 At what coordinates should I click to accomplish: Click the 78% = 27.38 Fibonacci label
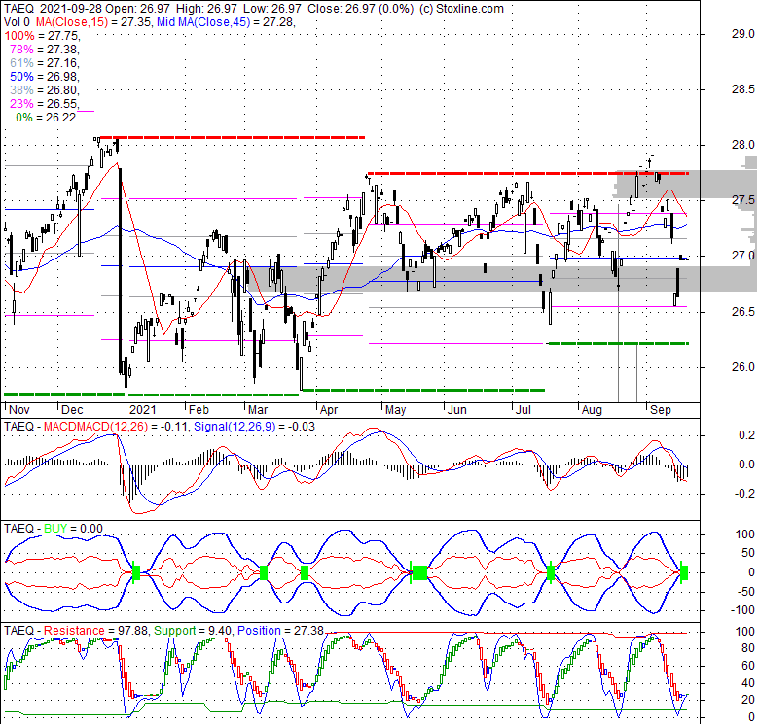pos(45,50)
